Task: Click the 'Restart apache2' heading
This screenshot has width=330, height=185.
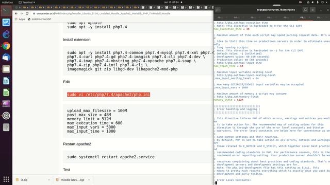Action: point(77,144)
